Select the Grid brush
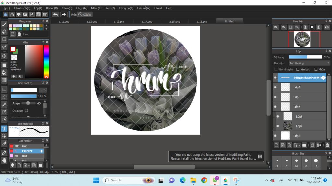 coord(26,146)
